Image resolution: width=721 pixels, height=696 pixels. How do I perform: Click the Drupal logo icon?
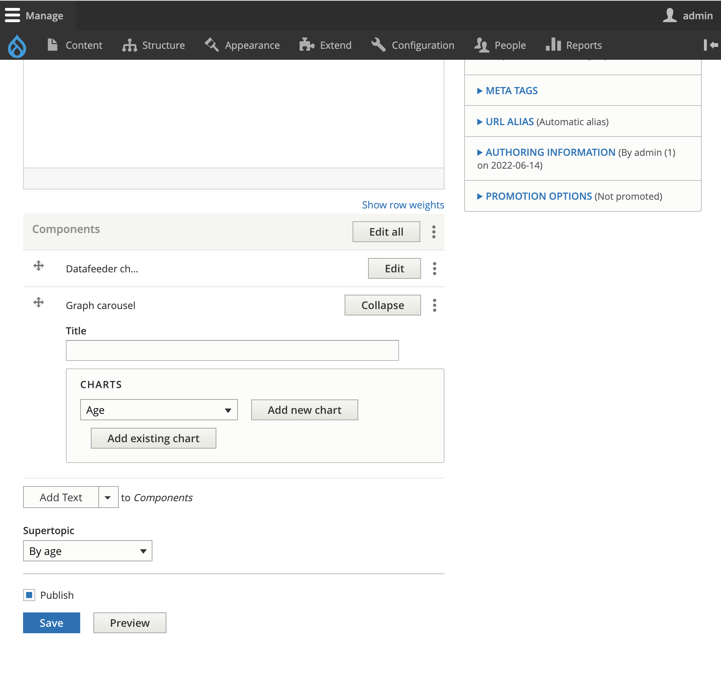click(x=17, y=45)
